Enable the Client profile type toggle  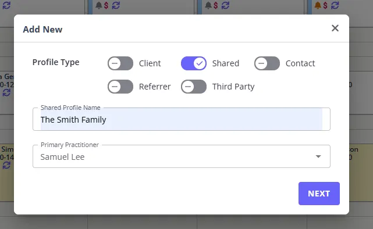tap(120, 63)
